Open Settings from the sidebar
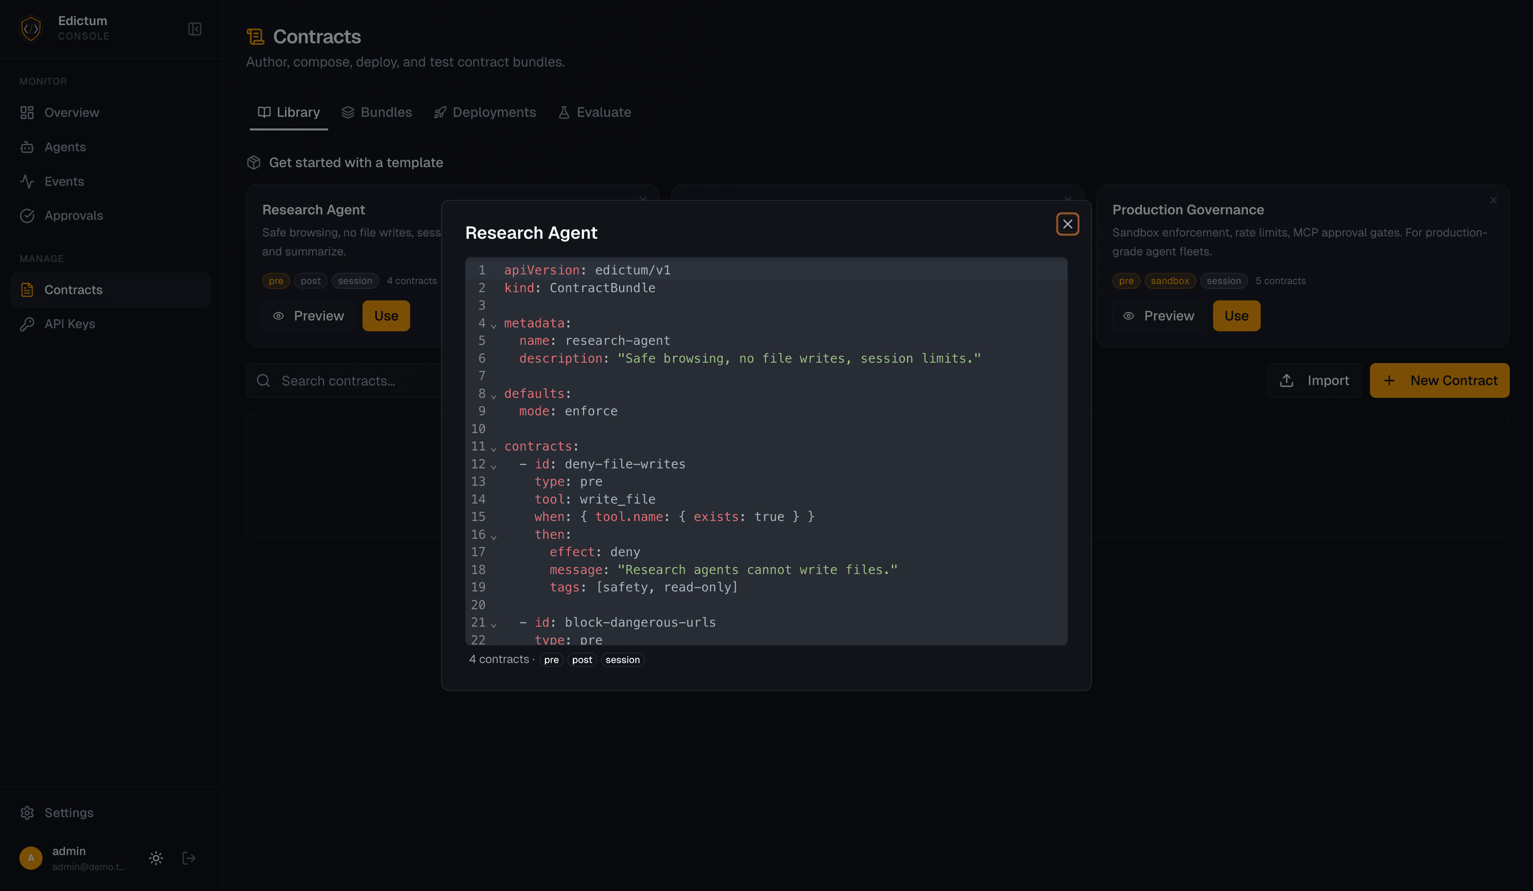This screenshot has width=1533, height=891. tap(69, 812)
